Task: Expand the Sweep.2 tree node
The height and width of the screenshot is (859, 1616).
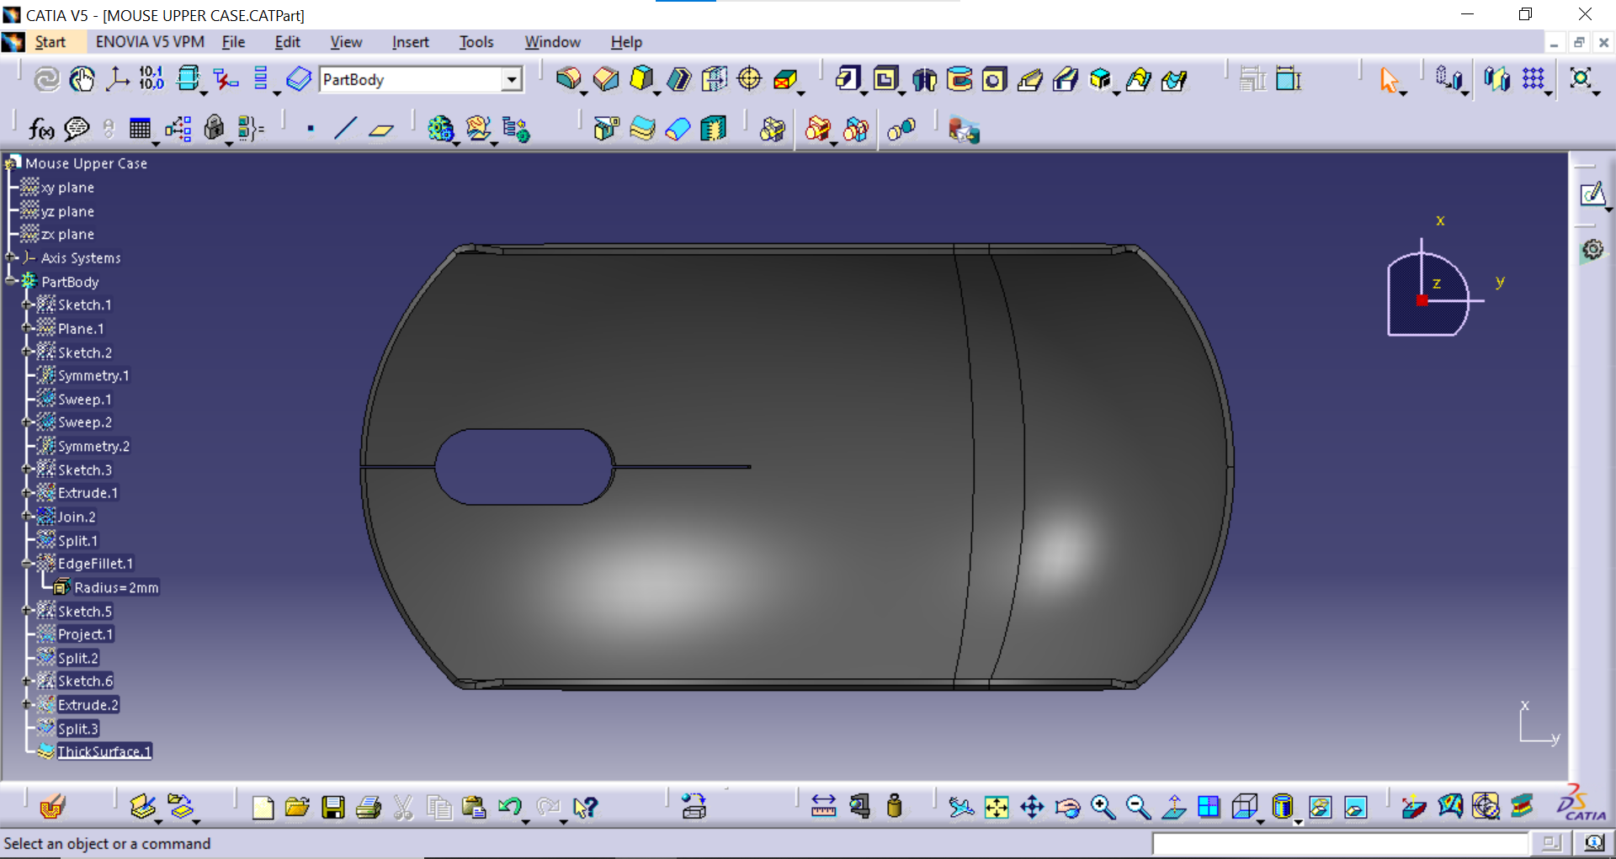Action: pos(27,422)
